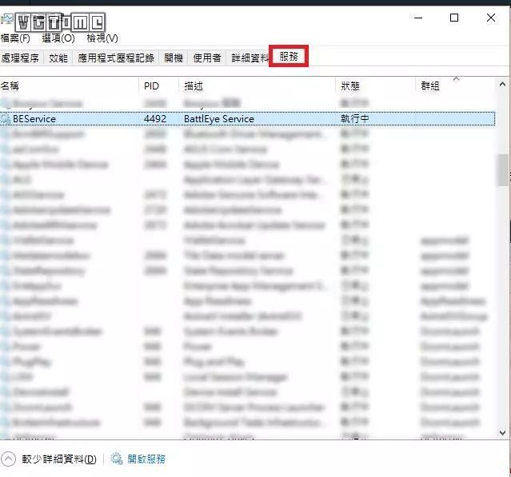The width and height of the screenshot is (511, 477).
Task: Switch to the 使用者 tab
Action: 207,58
